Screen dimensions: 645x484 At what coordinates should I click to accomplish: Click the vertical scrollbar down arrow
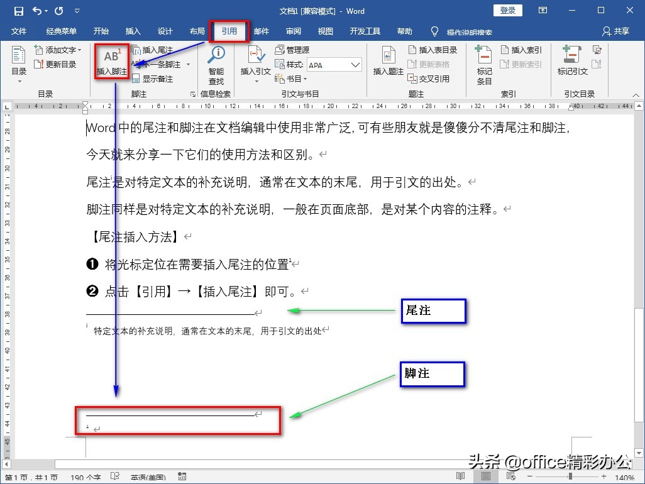click(x=639, y=453)
